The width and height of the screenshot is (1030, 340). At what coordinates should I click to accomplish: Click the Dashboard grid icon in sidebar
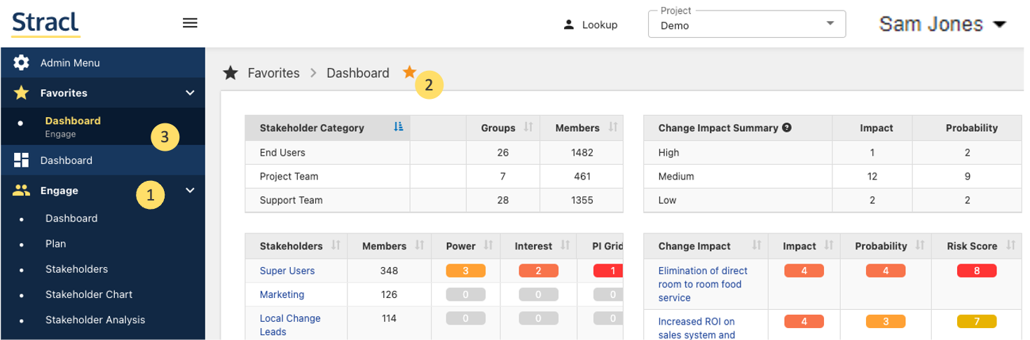point(21,161)
